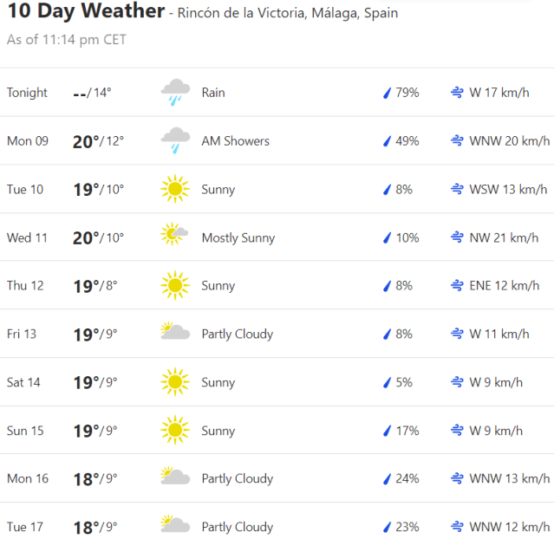554x539 pixels.
Task: Select the 20°/12° temperature for Mon 09
Action: click(98, 141)
